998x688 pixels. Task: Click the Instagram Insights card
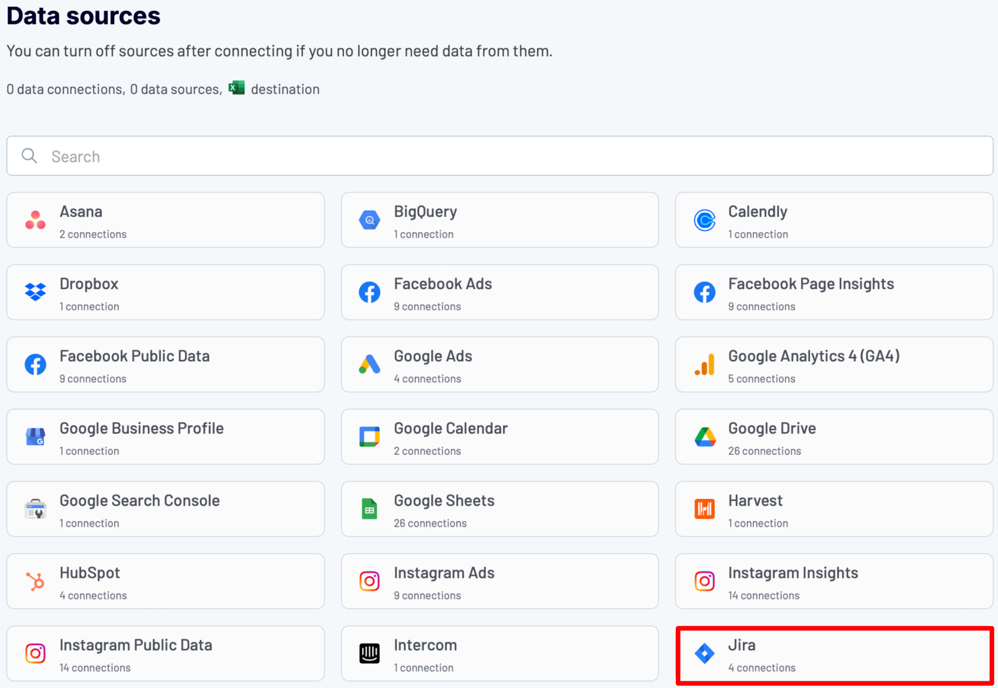tap(833, 581)
